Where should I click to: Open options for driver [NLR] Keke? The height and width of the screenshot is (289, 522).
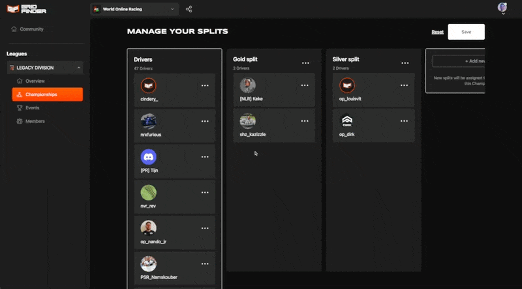tap(305, 85)
